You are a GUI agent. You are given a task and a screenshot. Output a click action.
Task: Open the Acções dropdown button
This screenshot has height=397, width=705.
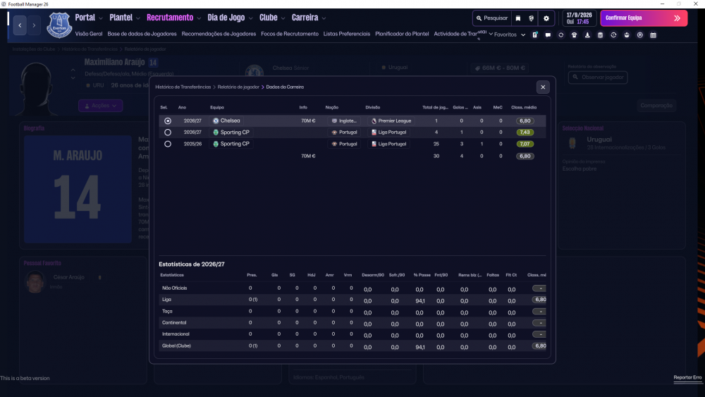tap(101, 106)
